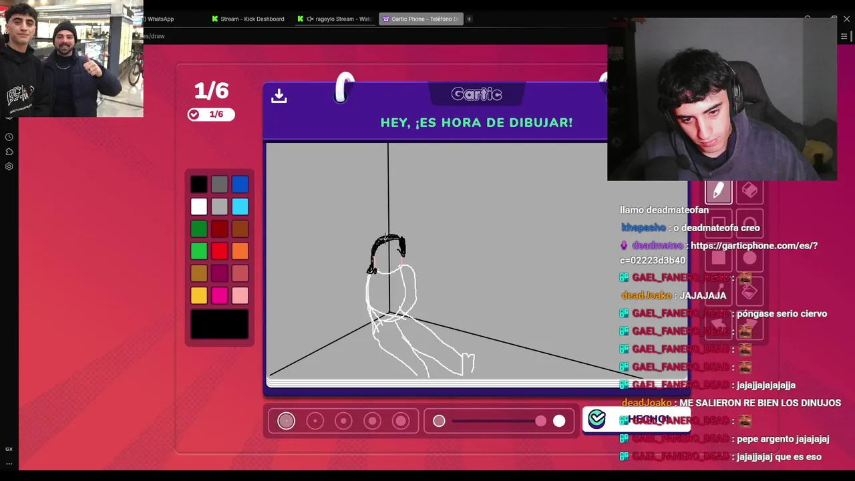Click the 1/6 completed counter badge
This screenshot has width=855, height=481.
(x=210, y=114)
